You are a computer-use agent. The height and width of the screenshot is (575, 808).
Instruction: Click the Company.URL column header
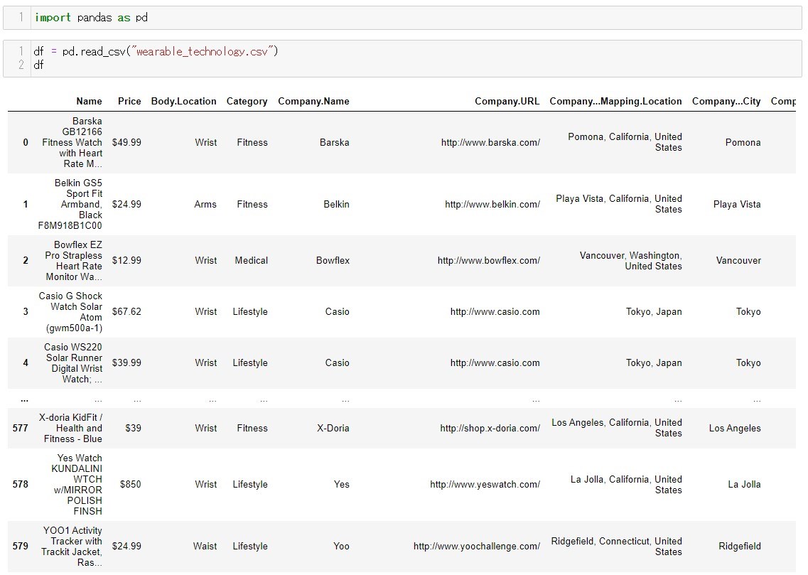(x=507, y=102)
